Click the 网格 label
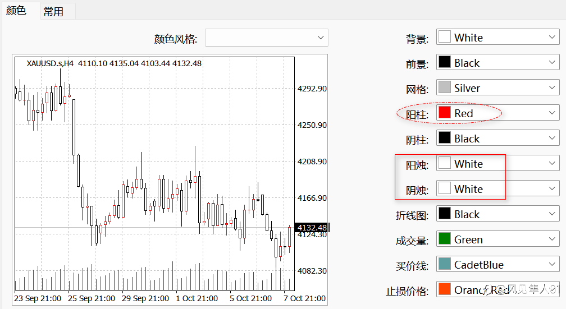 [x=417, y=89]
